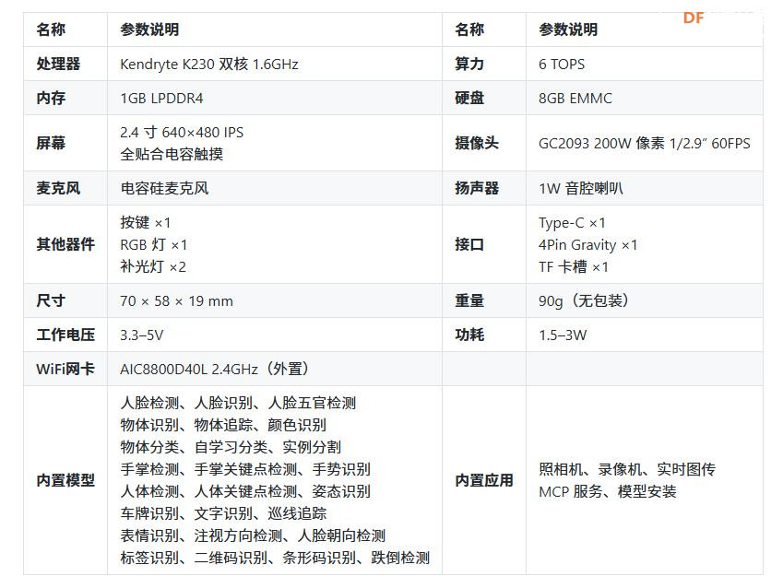Click the 工作电压 row label

coord(65,335)
